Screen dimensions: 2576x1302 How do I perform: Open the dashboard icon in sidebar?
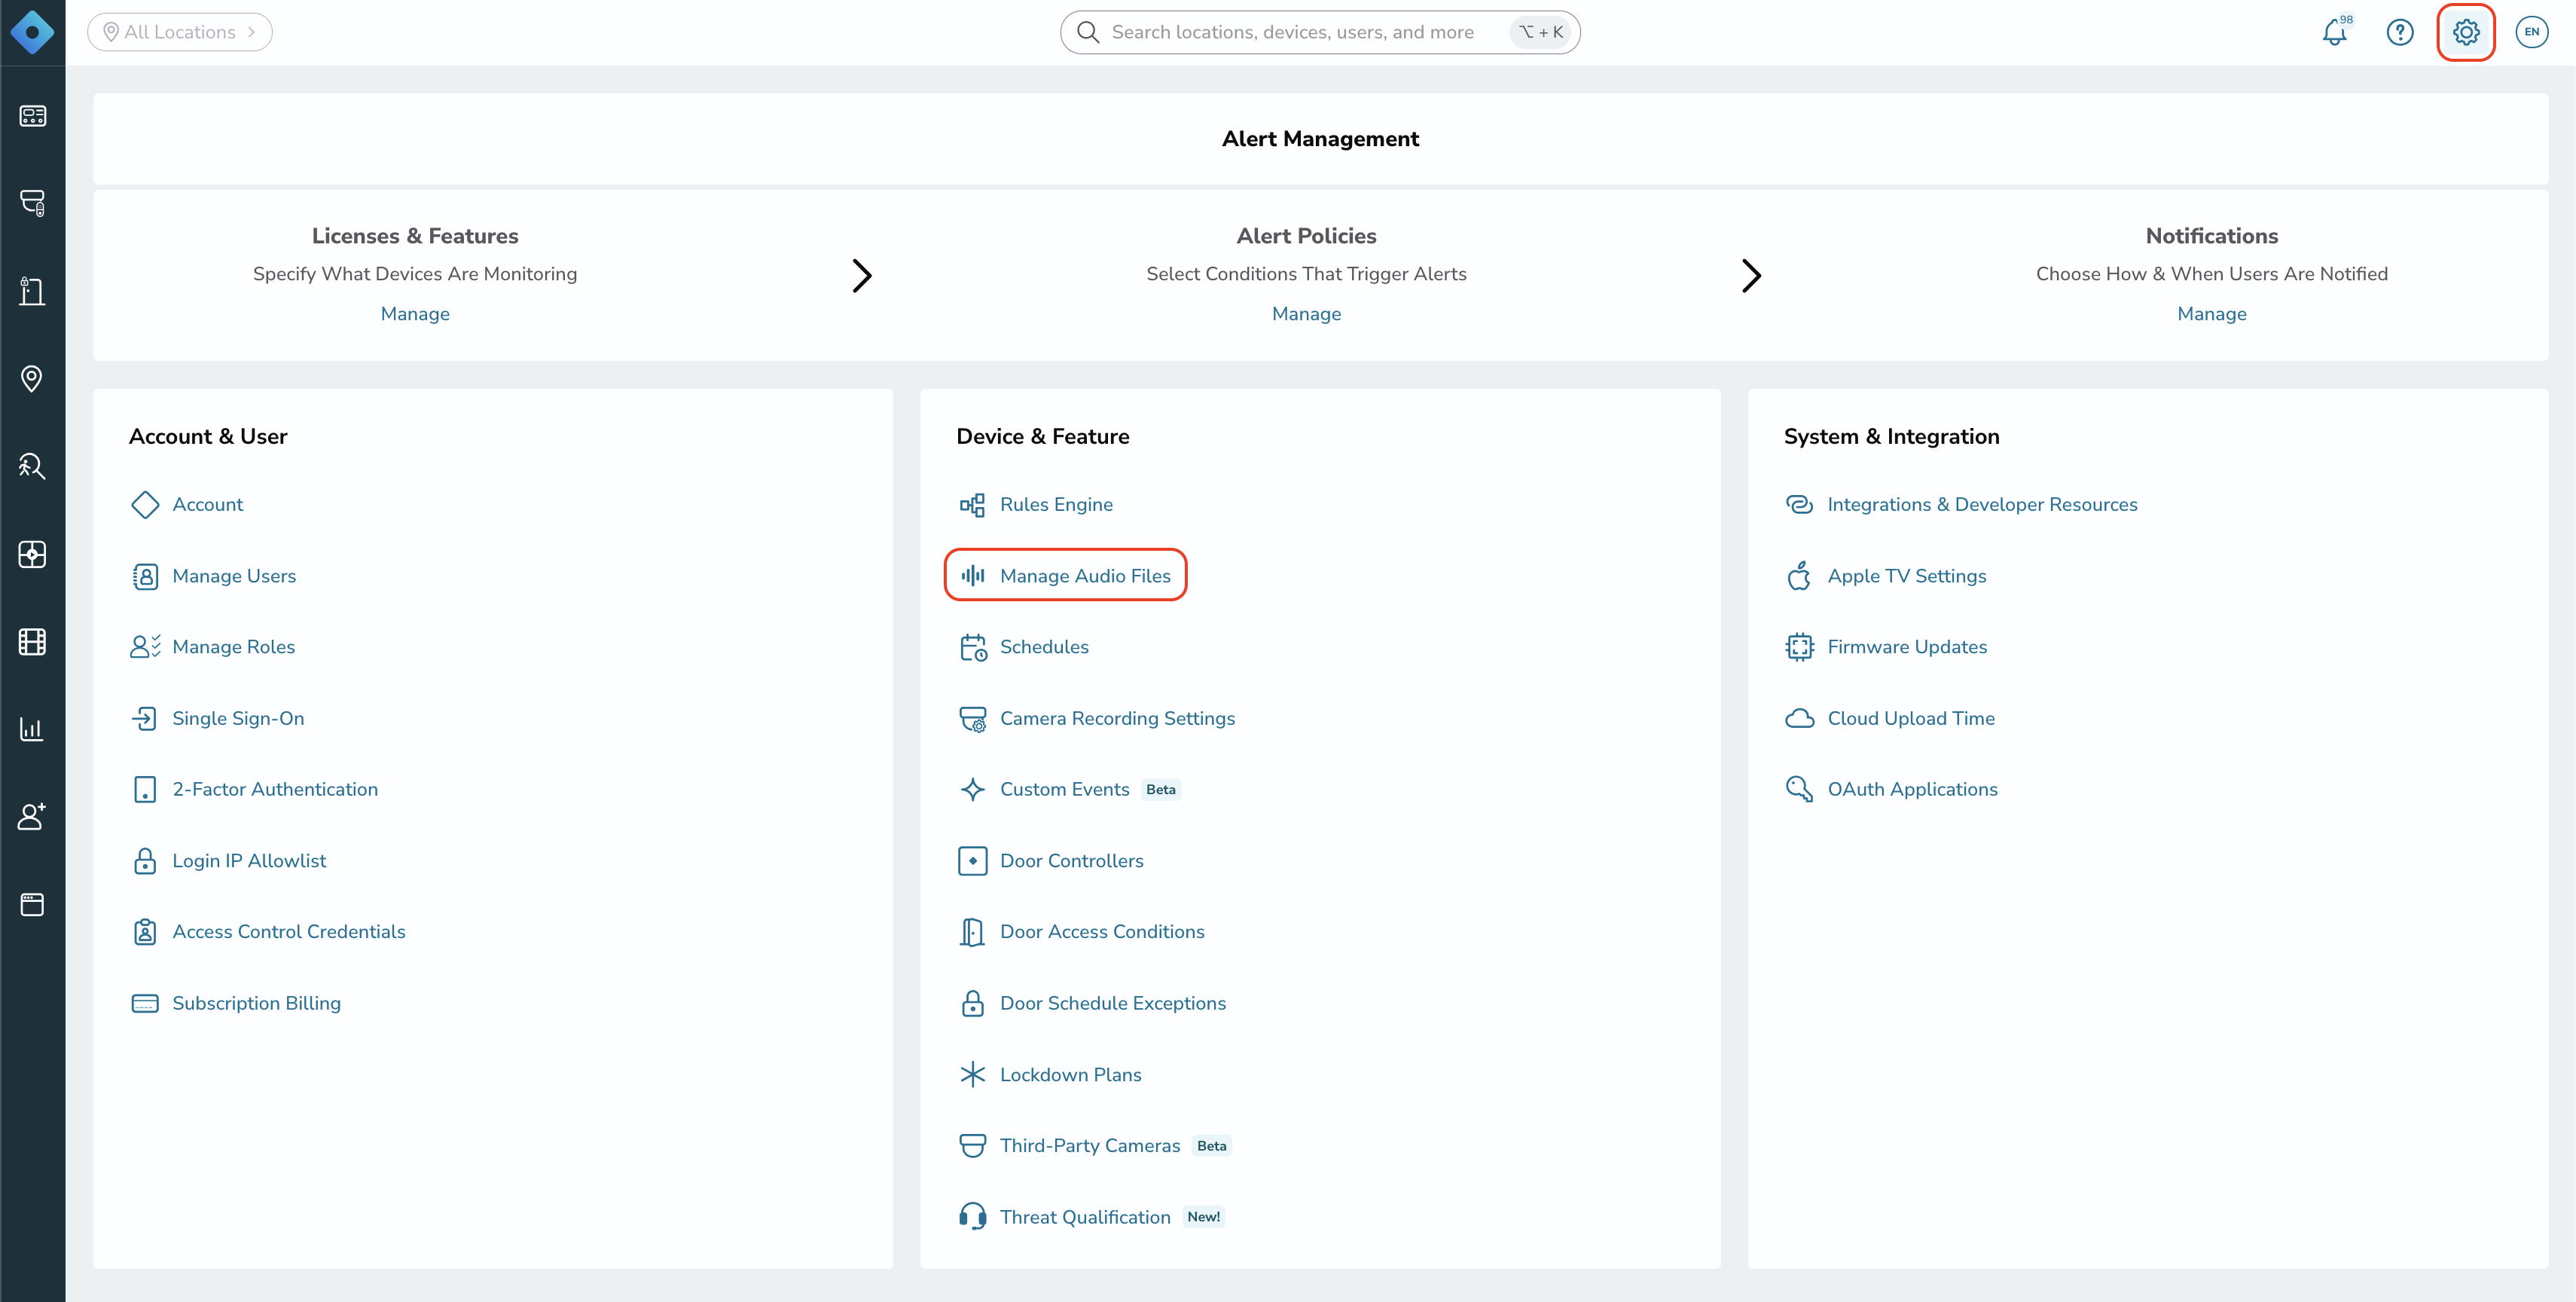coord(32,116)
